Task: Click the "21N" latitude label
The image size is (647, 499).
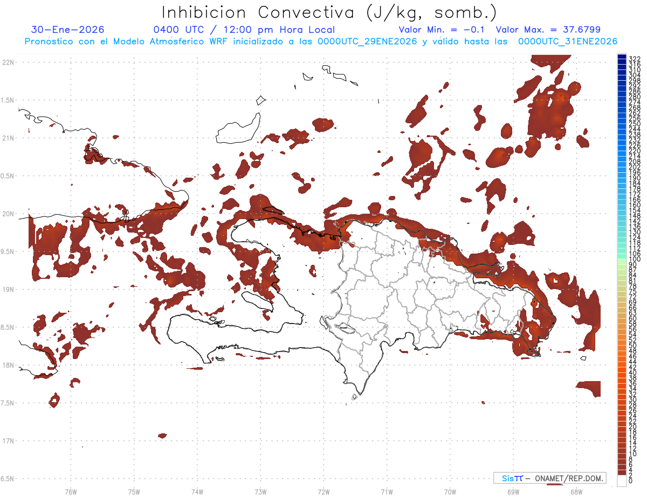Action: click(x=8, y=138)
